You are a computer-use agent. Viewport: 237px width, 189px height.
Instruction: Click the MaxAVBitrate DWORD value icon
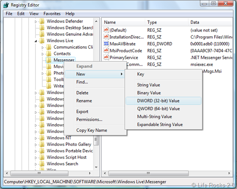[x=106, y=44]
